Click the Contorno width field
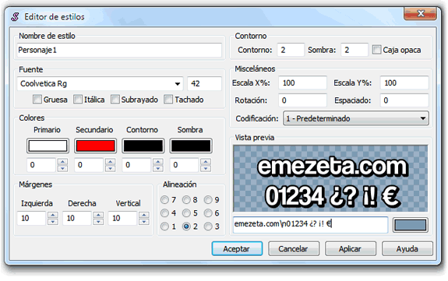This screenshot has height=281, width=448. [291, 50]
